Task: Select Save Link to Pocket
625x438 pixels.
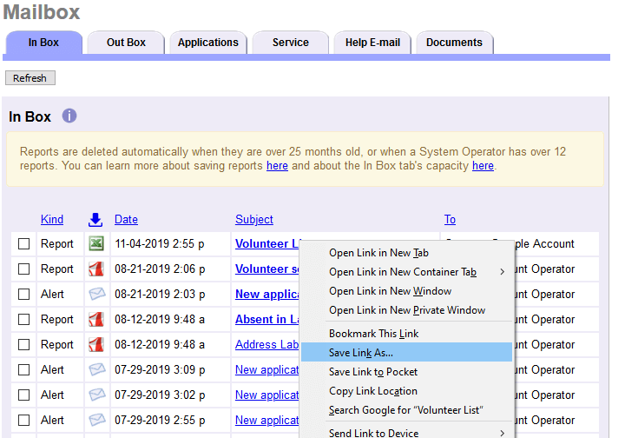Action: coord(406,372)
